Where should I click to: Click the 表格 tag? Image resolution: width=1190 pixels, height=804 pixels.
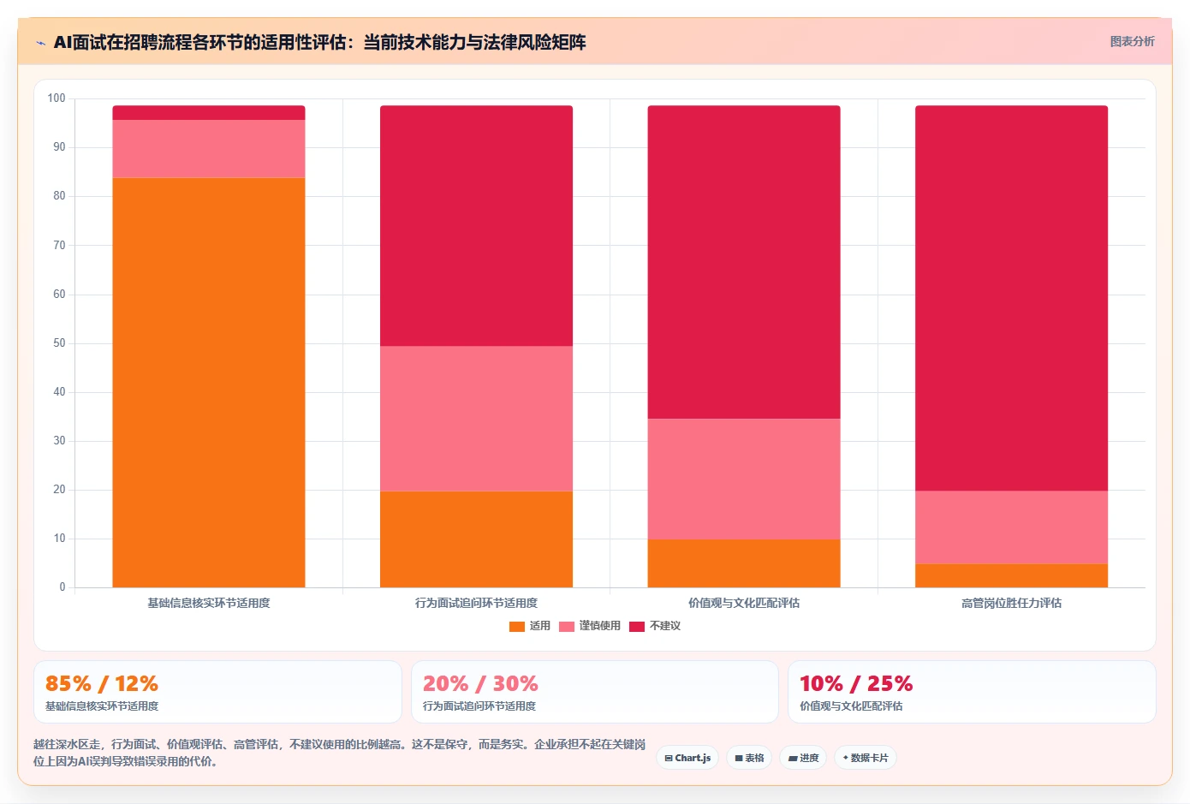click(749, 758)
